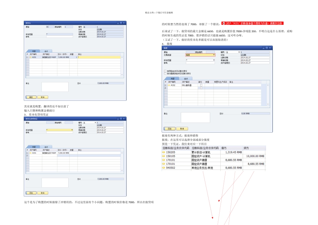
Task: Click the arrow icon for account 150105
Action: tap(163, 156)
